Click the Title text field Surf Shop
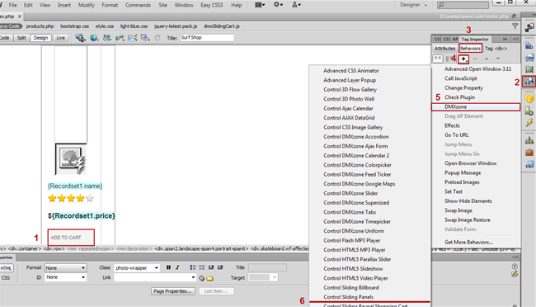Image resolution: width=536 pixels, height=307 pixels. pos(207,38)
